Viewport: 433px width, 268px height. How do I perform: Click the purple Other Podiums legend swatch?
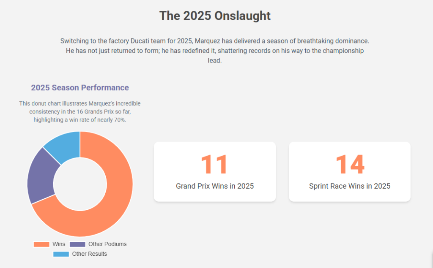77,244
